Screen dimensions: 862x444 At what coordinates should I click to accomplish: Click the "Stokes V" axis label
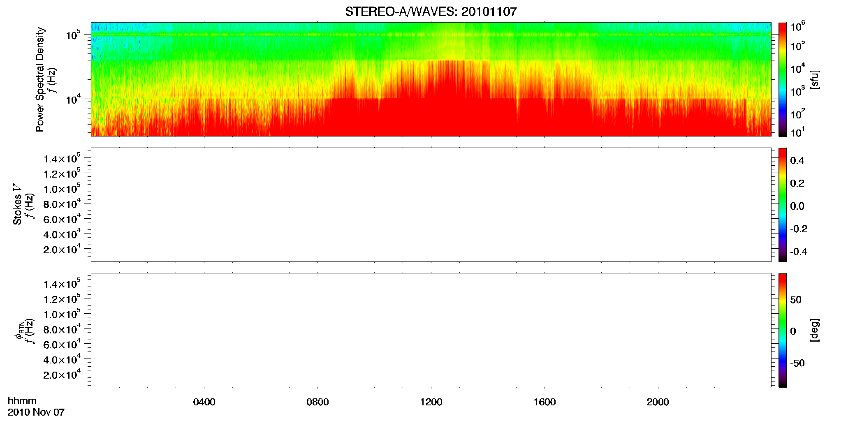[x=18, y=205]
